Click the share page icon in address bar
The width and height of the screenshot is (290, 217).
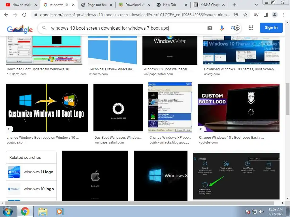[x=236, y=15]
